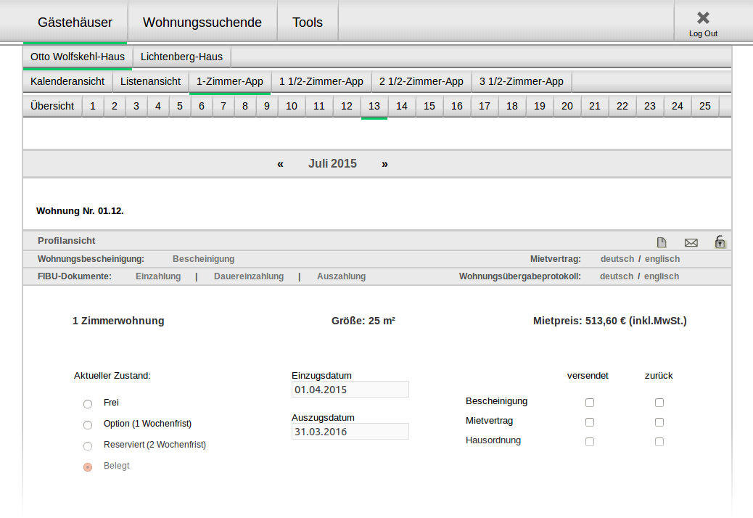Open Mietvertrag in englisch

(662, 259)
